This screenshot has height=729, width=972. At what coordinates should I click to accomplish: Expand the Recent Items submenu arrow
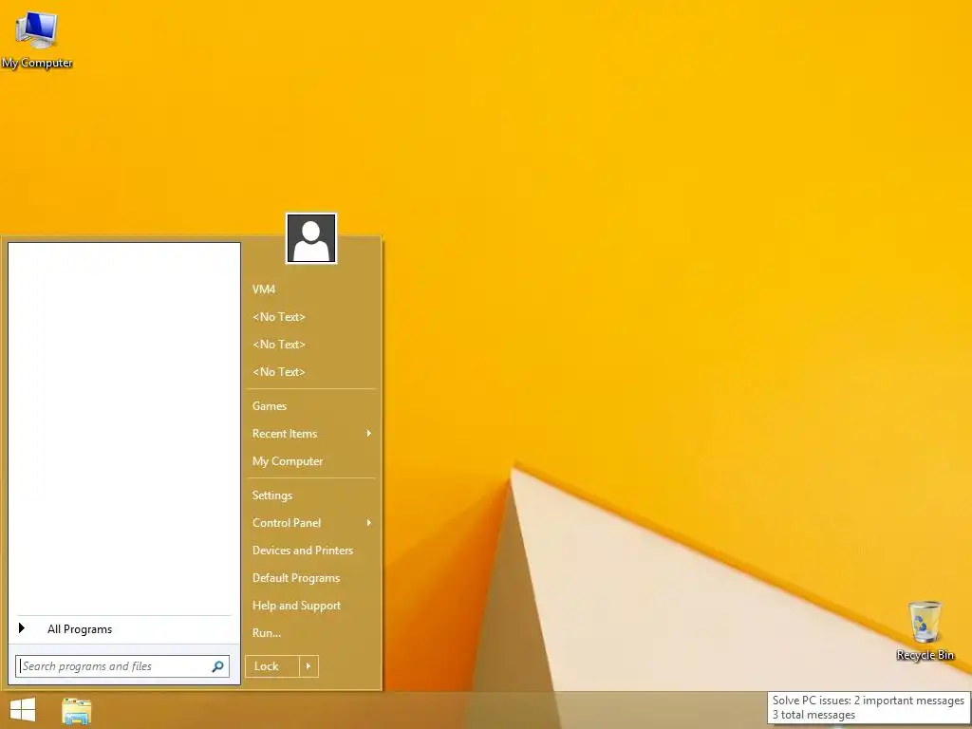coord(369,433)
